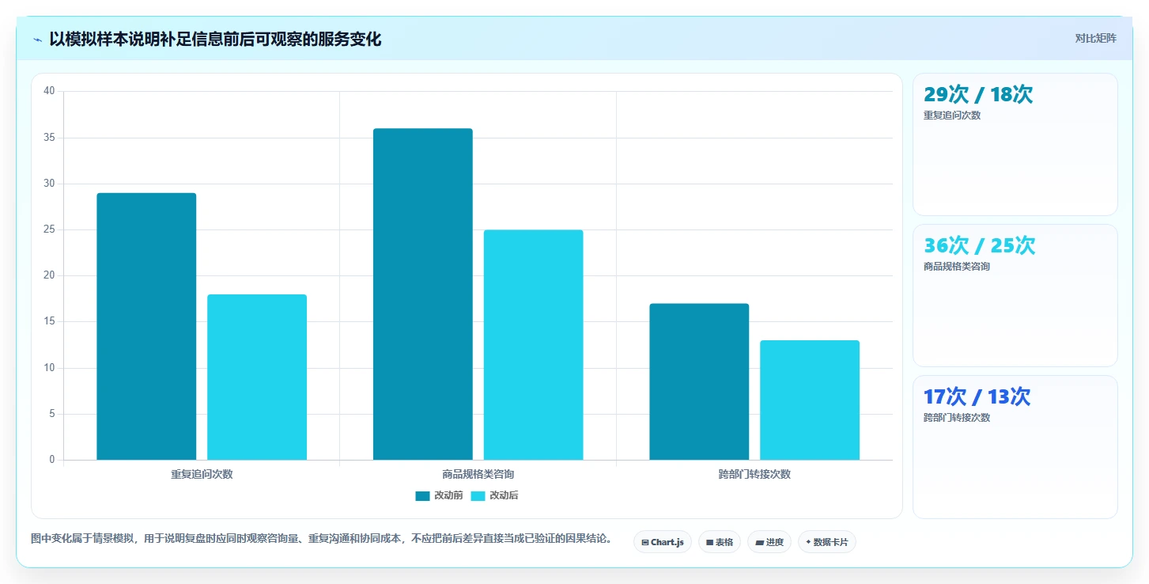Click the 重复追问次数 x-axis label
Viewport: 1149px width, 584px height.
pos(202,475)
